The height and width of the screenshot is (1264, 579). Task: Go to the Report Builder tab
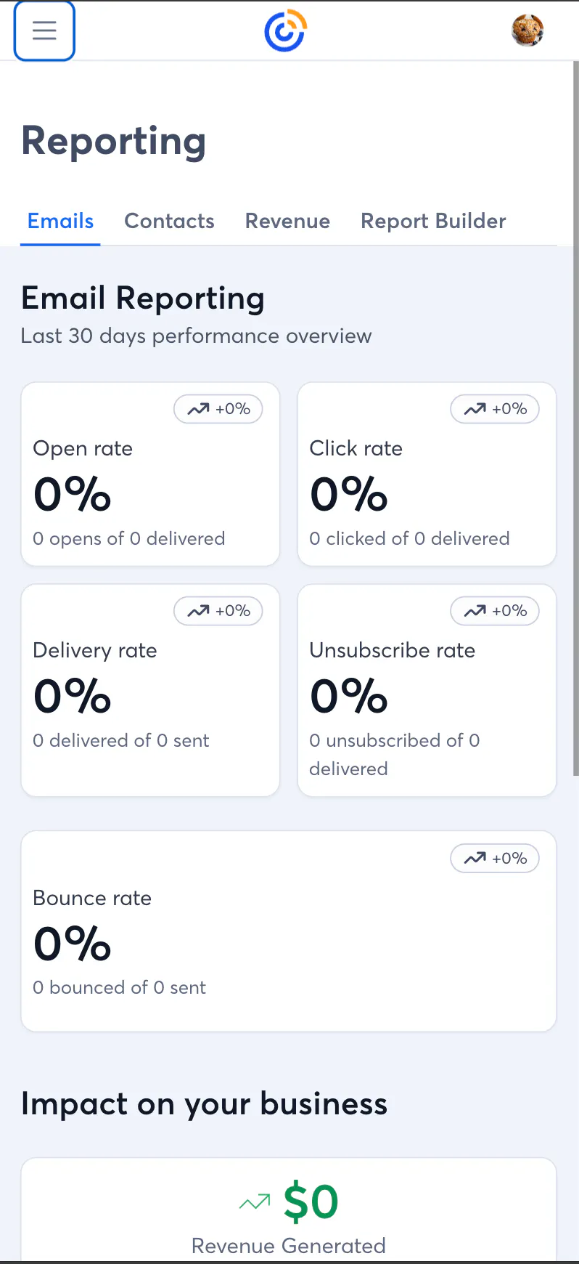433,222
